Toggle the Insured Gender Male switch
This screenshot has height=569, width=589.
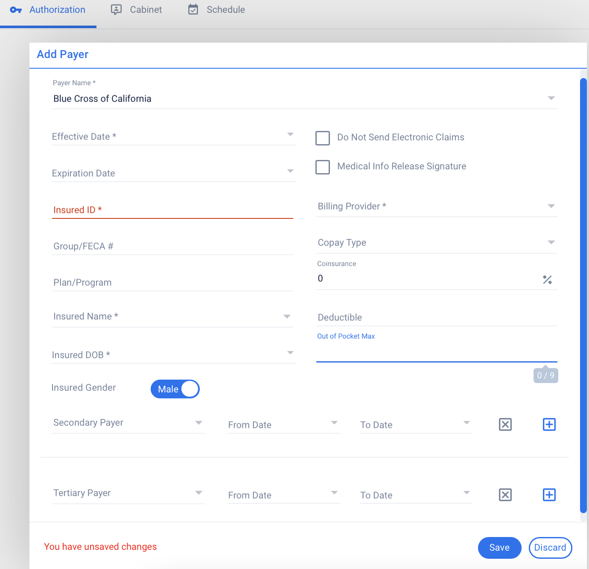[175, 389]
